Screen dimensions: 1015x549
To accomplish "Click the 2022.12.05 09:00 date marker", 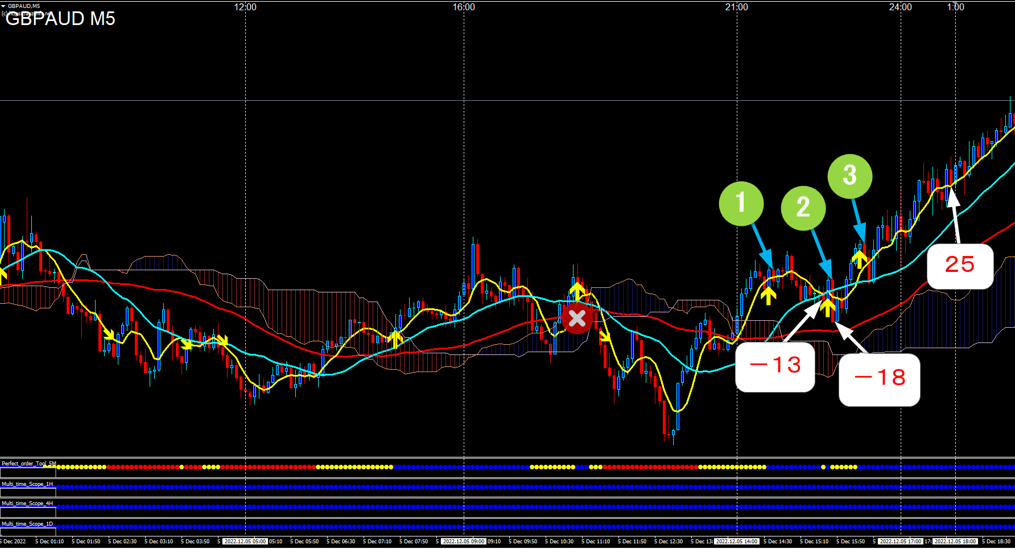I will click(x=464, y=542).
